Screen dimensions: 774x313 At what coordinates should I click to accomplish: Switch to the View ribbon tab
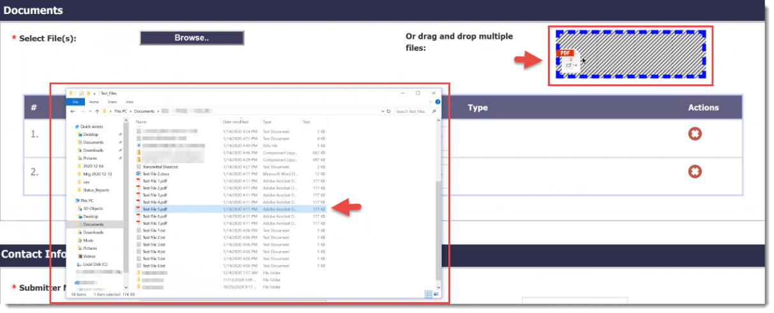tap(130, 101)
